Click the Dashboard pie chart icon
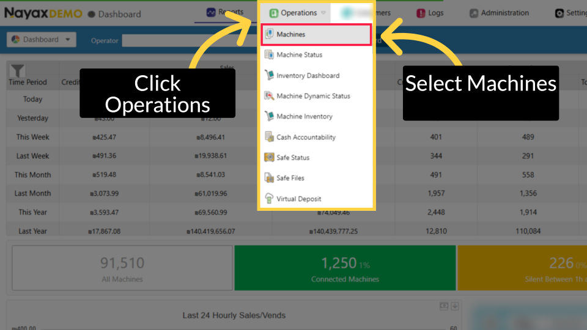 coord(15,39)
